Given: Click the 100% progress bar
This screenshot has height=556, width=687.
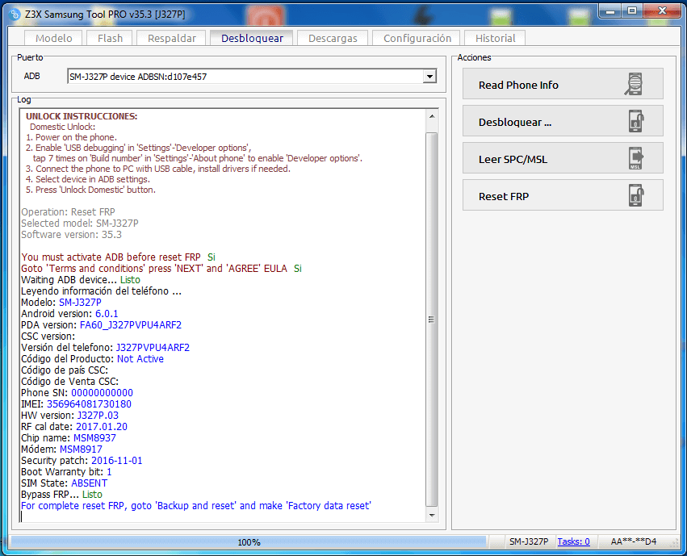Looking at the screenshot, I should click(249, 542).
